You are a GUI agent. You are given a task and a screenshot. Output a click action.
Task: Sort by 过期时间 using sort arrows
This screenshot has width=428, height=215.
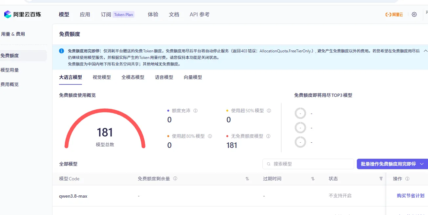tap(313, 179)
